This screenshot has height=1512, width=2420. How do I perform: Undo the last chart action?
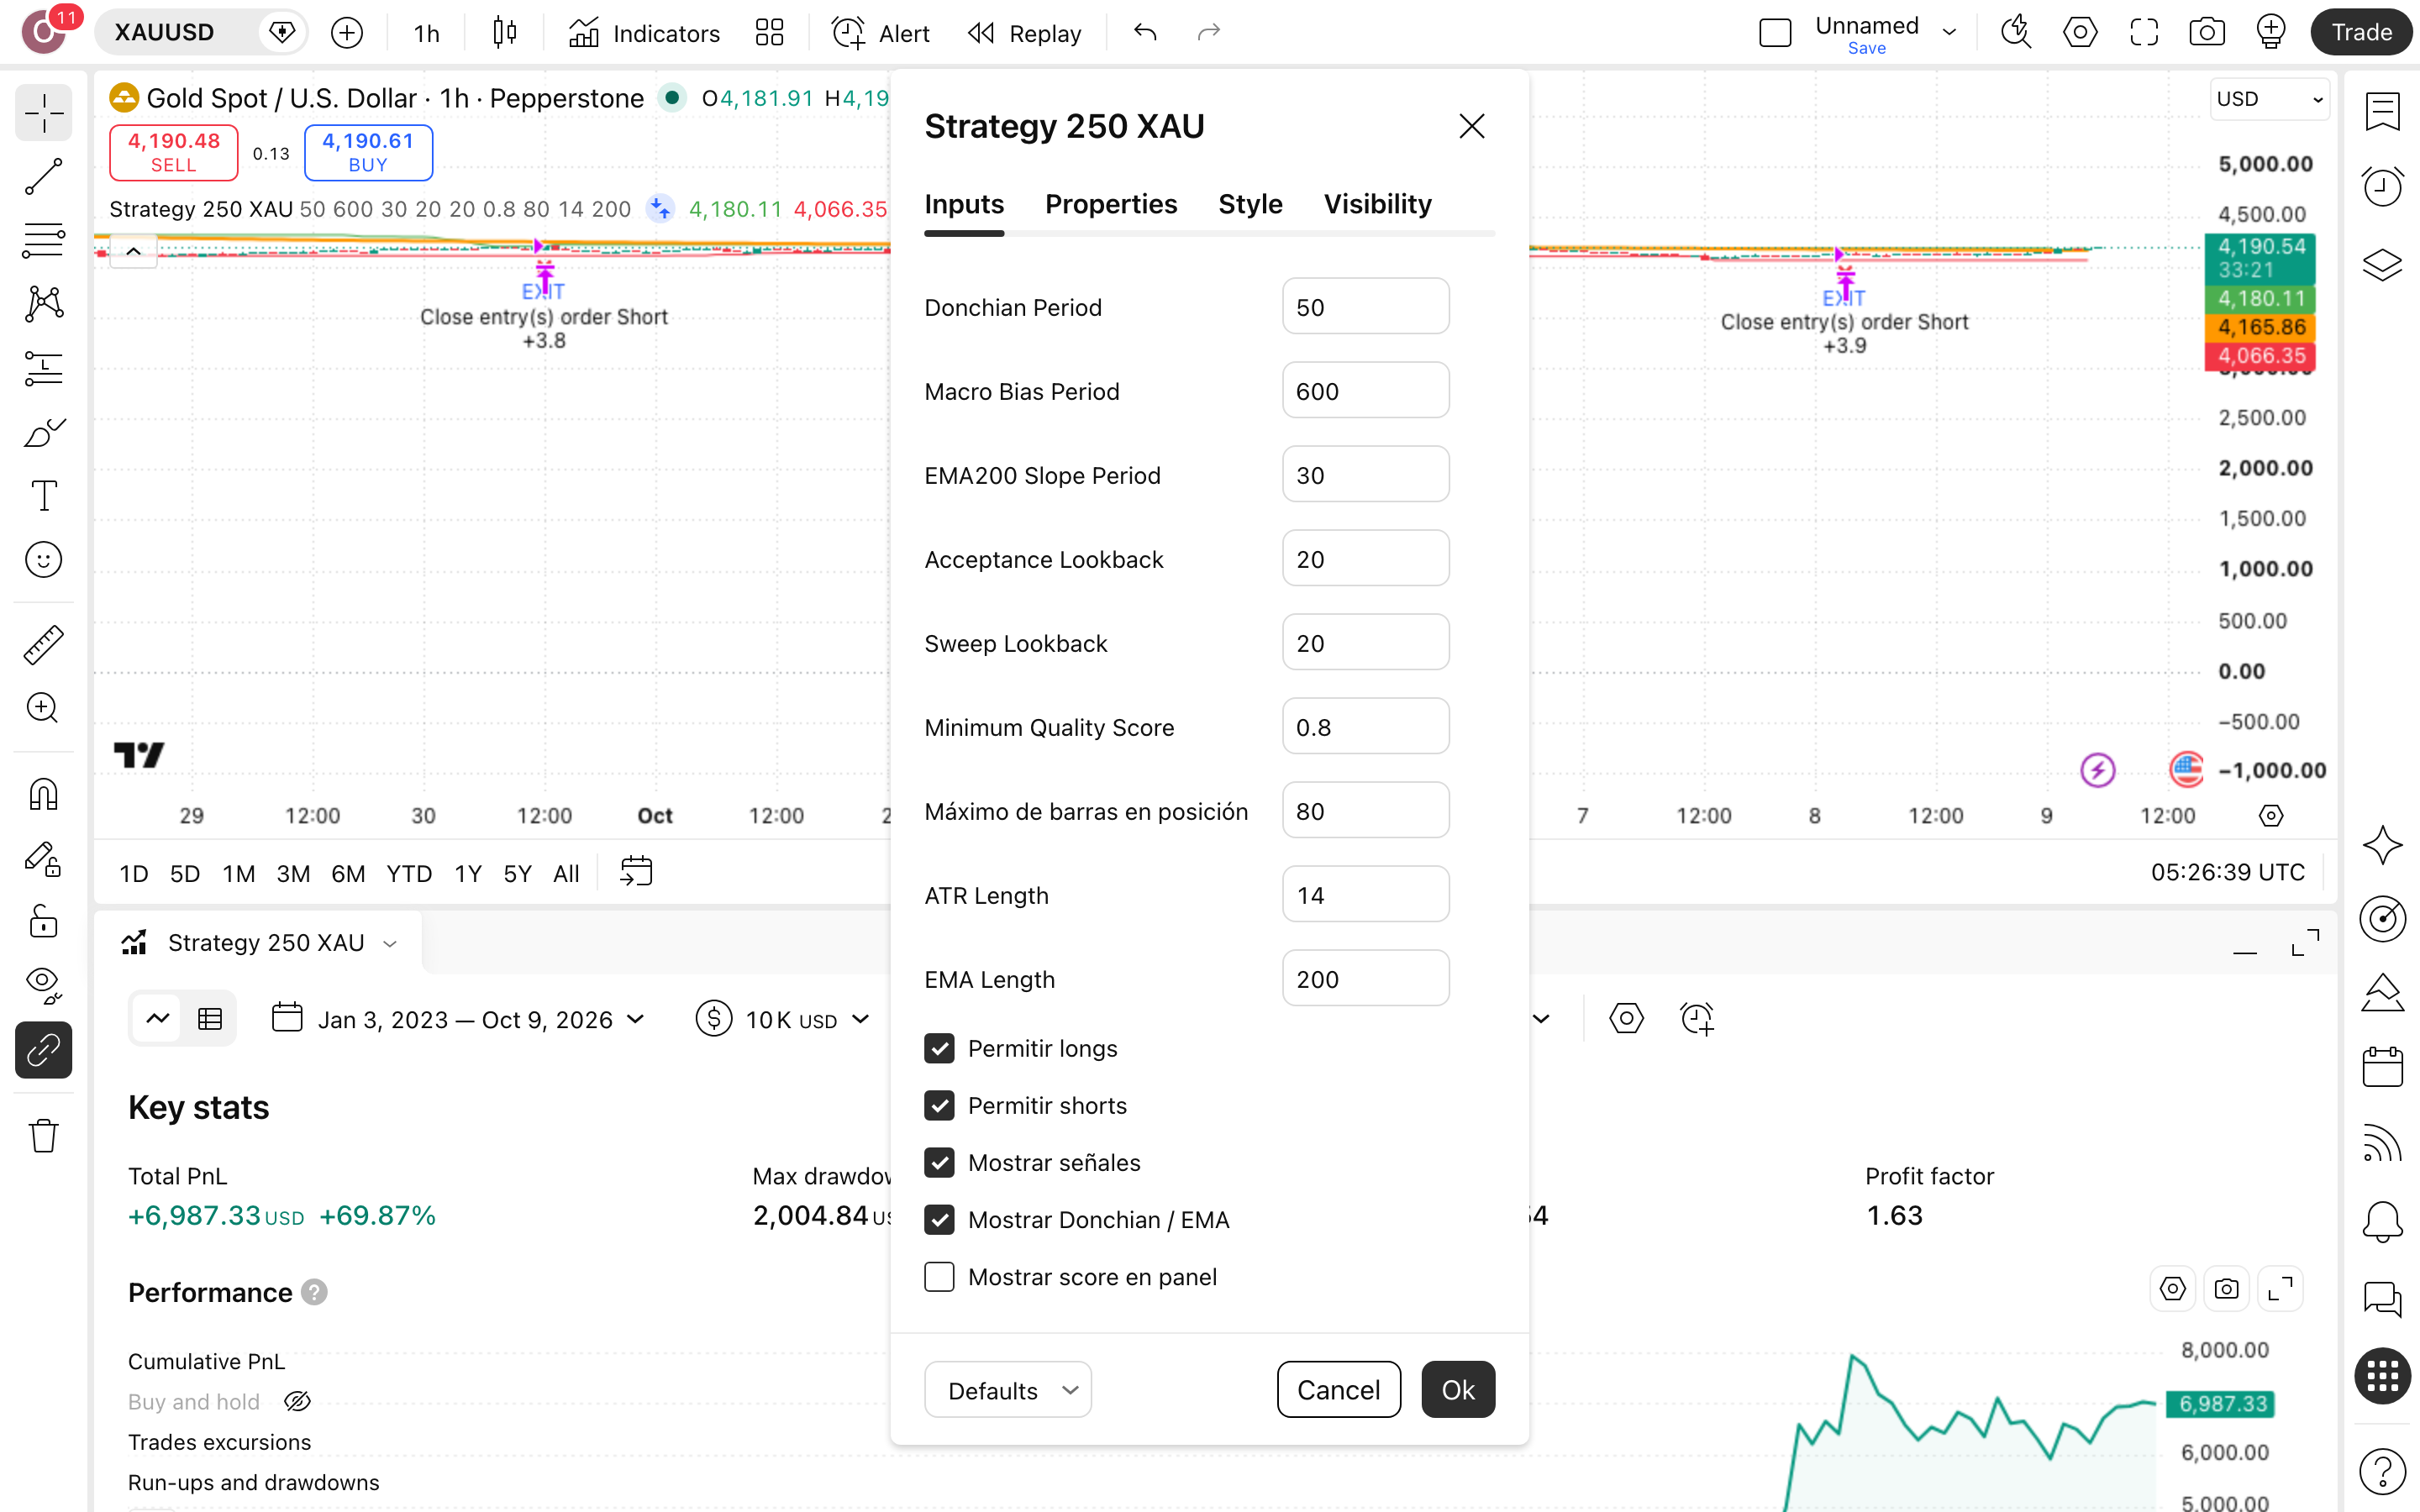click(x=1145, y=33)
